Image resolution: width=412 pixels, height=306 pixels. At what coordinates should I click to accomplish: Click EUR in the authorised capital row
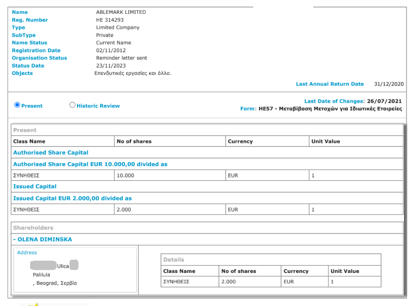pos(233,175)
